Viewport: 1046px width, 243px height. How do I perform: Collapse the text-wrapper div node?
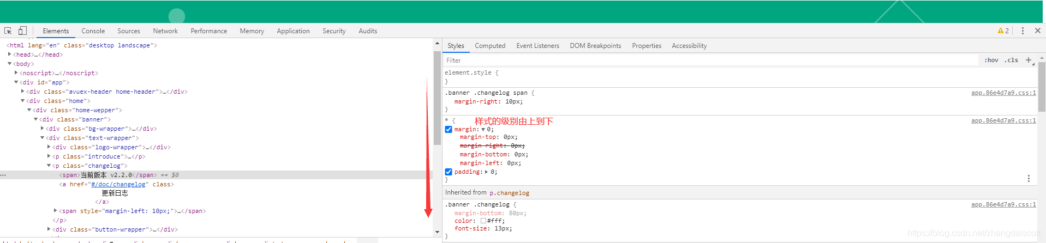[x=43, y=138]
